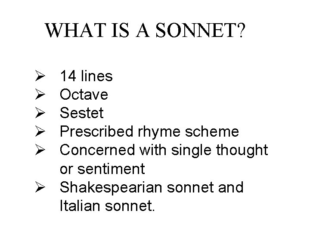Click the "Sestet" bullet text
Viewport: 310px width, 232px height.
point(82,114)
